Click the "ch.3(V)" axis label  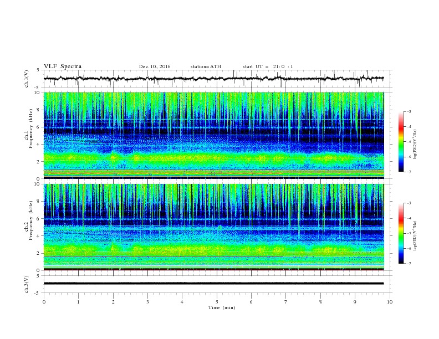coord(27,284)
